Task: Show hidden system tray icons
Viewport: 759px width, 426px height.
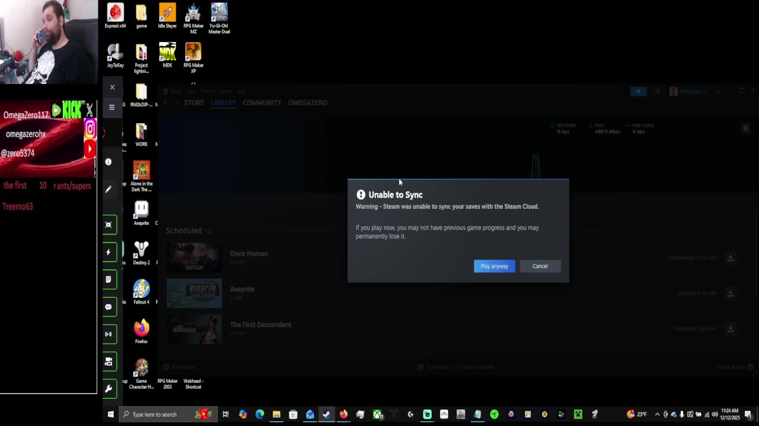Action: click(x=657, y=414)
